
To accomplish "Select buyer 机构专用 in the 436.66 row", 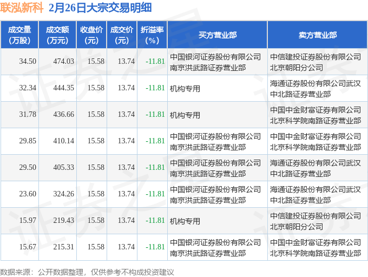I will (185, 115).
